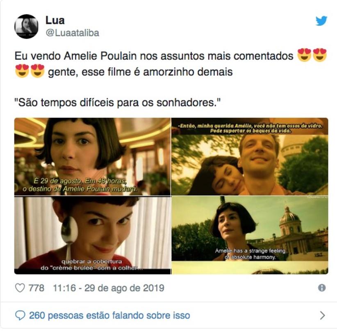Image resolution: width=337 pixels, height=334 pixels.
Task: Click heart-eyes emoji before gente
Action: click(x=38, y=70)
